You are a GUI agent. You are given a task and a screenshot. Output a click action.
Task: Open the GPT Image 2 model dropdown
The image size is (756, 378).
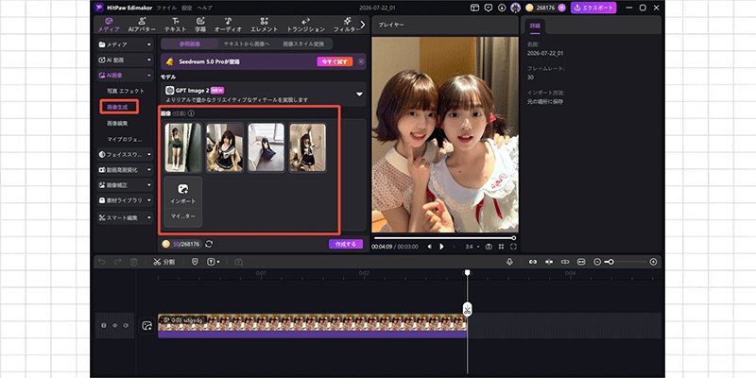click(x=264, y=94)
